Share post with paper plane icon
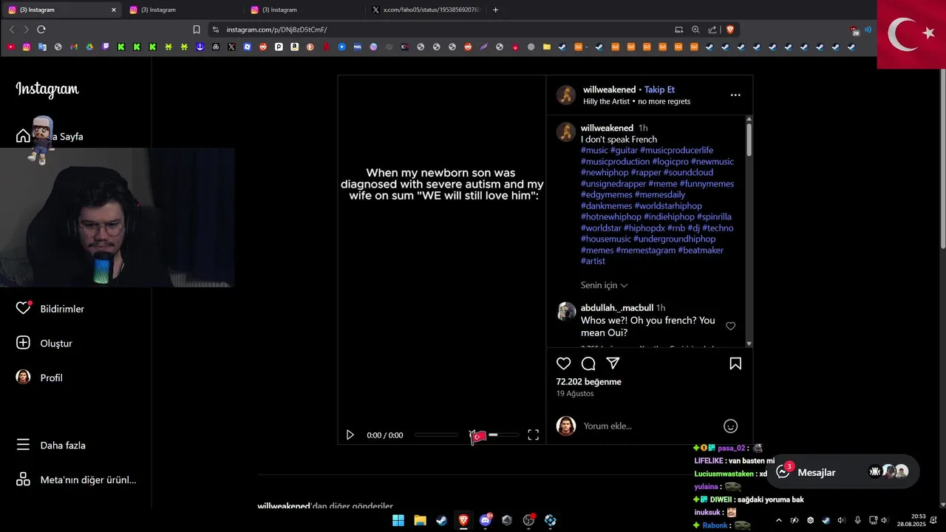This screenshot has width=946, height=532. tap(613, 364)
